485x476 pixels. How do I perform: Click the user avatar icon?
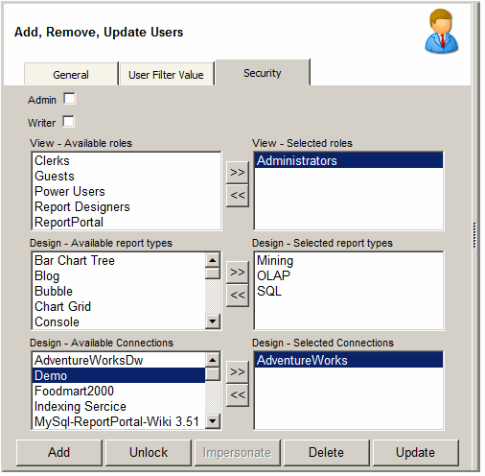[442, 31]
